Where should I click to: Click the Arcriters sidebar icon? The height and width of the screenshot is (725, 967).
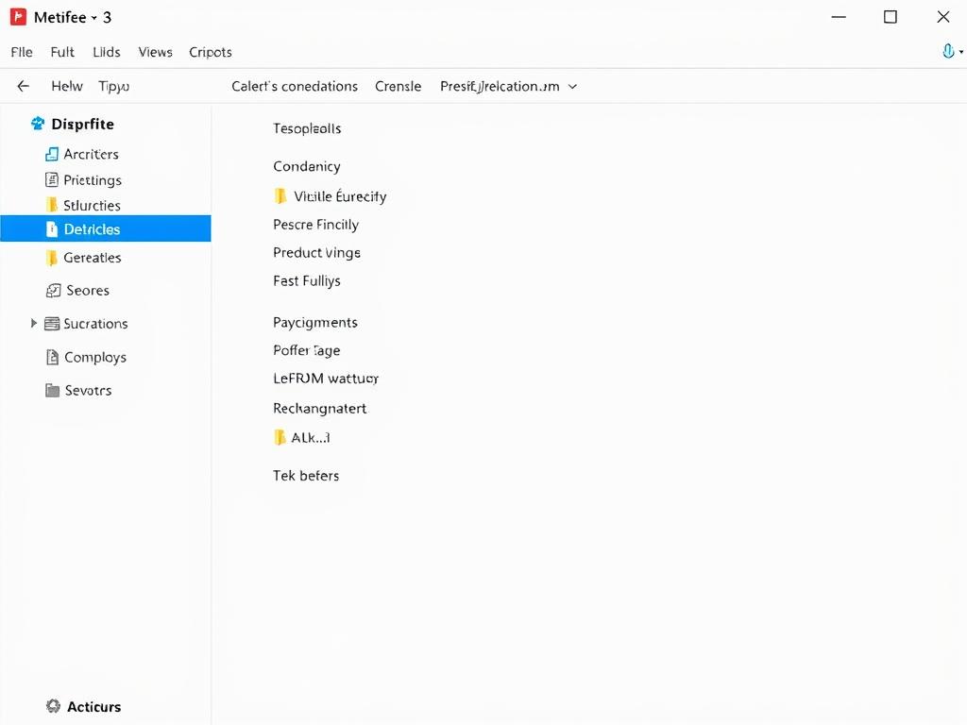pyautogui.click(x=52, y=154)
